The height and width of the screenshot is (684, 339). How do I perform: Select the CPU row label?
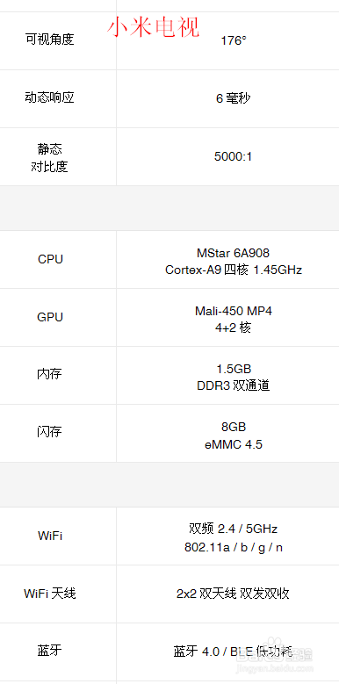(50, 259)
